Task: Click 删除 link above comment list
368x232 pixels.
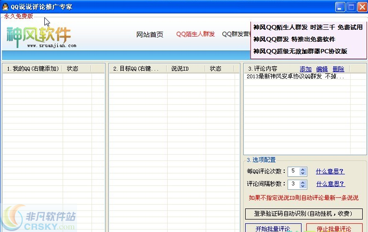Action: pyautogui.click(x=338, y=69)
